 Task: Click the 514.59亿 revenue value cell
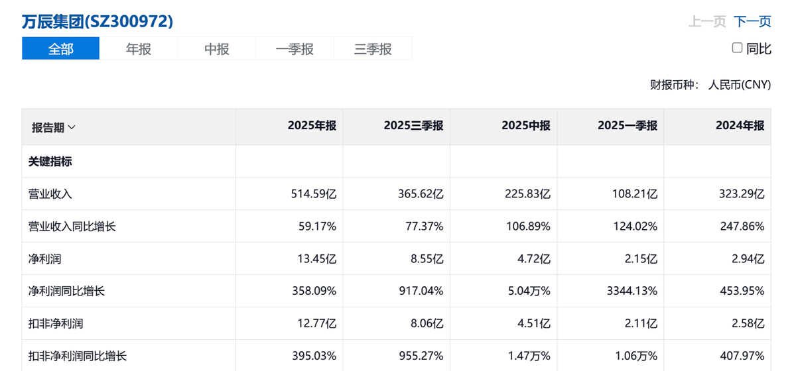[x=314, y=194]
